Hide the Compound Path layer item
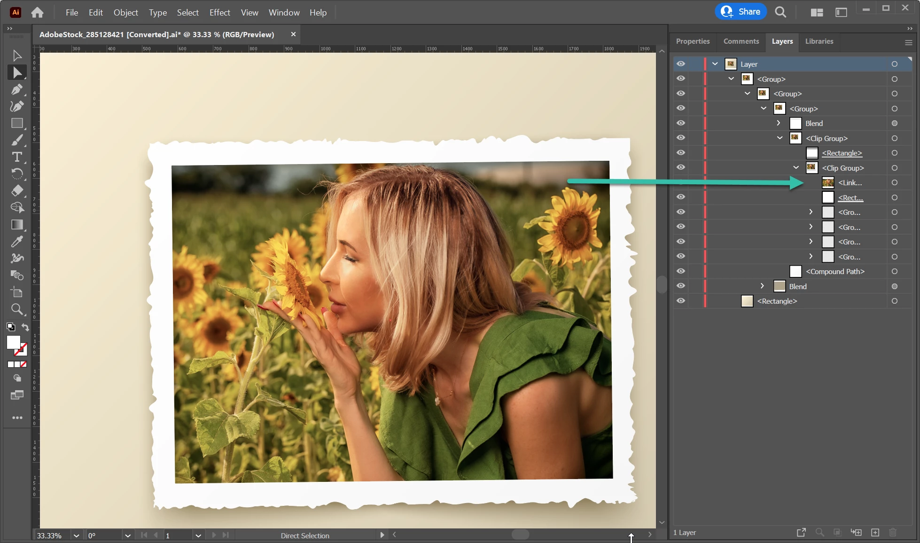Image resolution: width=920 pixels, height=543 pixels. tap(680, 271)
